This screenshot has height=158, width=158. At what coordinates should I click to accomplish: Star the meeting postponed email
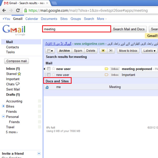coord(53,69)
